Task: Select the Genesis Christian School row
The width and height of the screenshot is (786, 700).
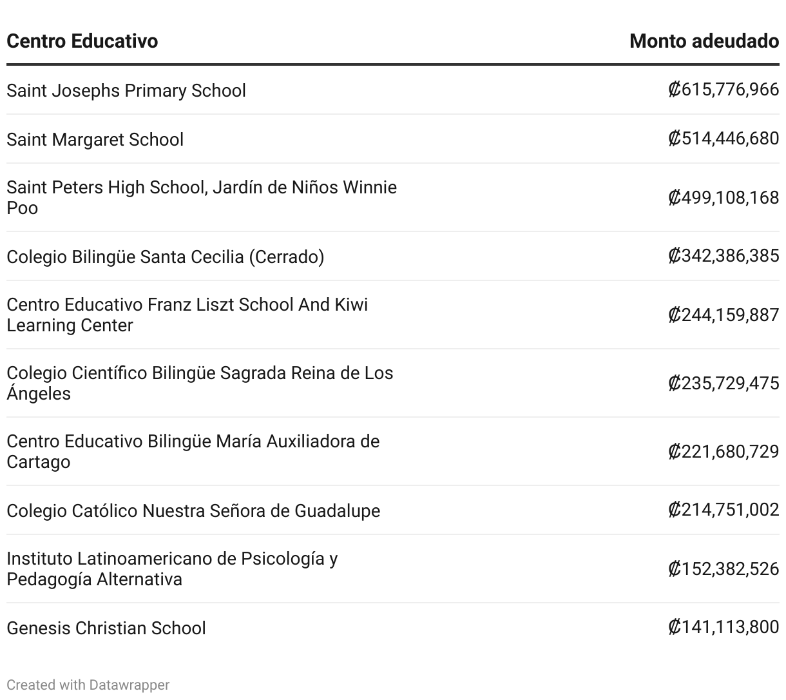Action: click(106, 628)
